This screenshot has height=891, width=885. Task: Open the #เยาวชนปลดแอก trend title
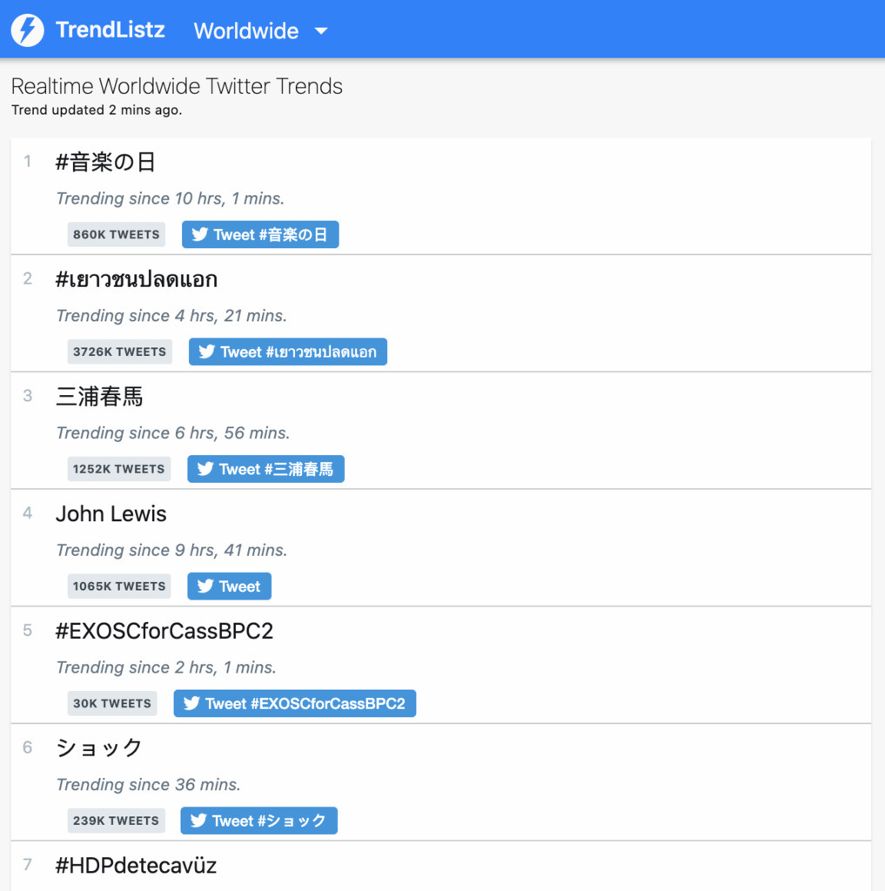[x=137, y=279]
